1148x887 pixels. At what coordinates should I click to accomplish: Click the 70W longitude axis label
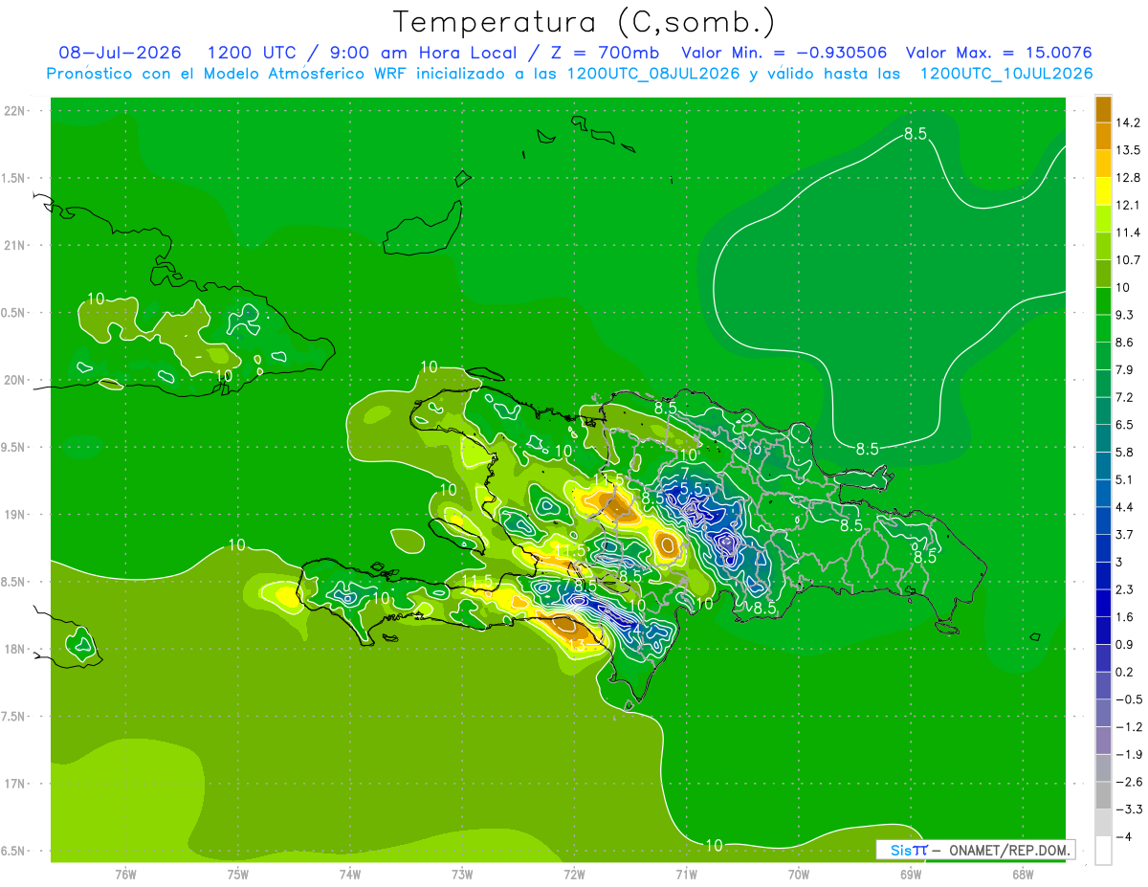[x=798, y=874]
